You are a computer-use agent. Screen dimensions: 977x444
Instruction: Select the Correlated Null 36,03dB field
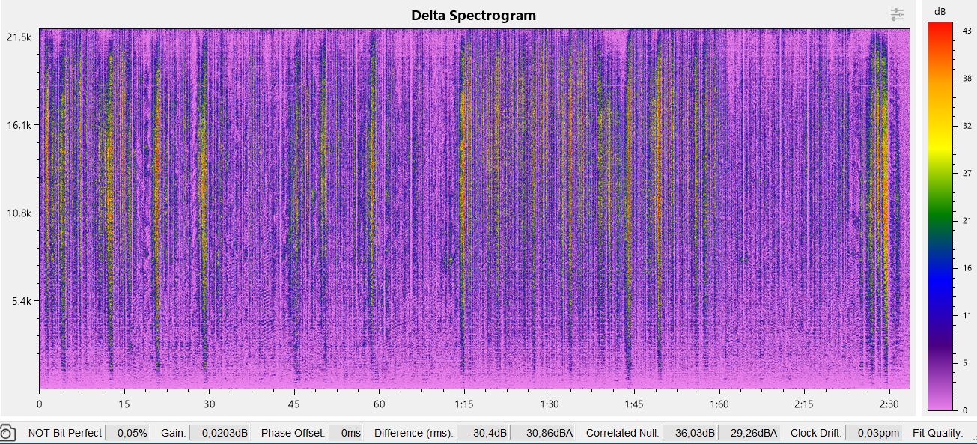[x=690, y=433]
